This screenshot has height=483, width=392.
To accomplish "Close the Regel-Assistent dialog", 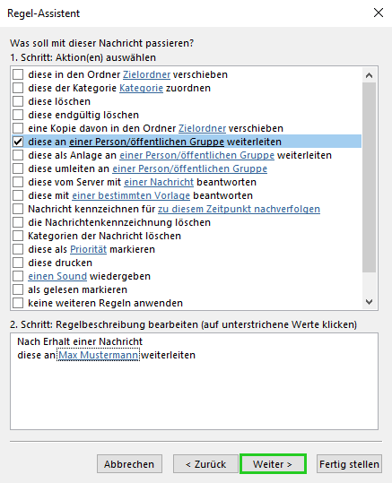I will (x=379, y=13).
